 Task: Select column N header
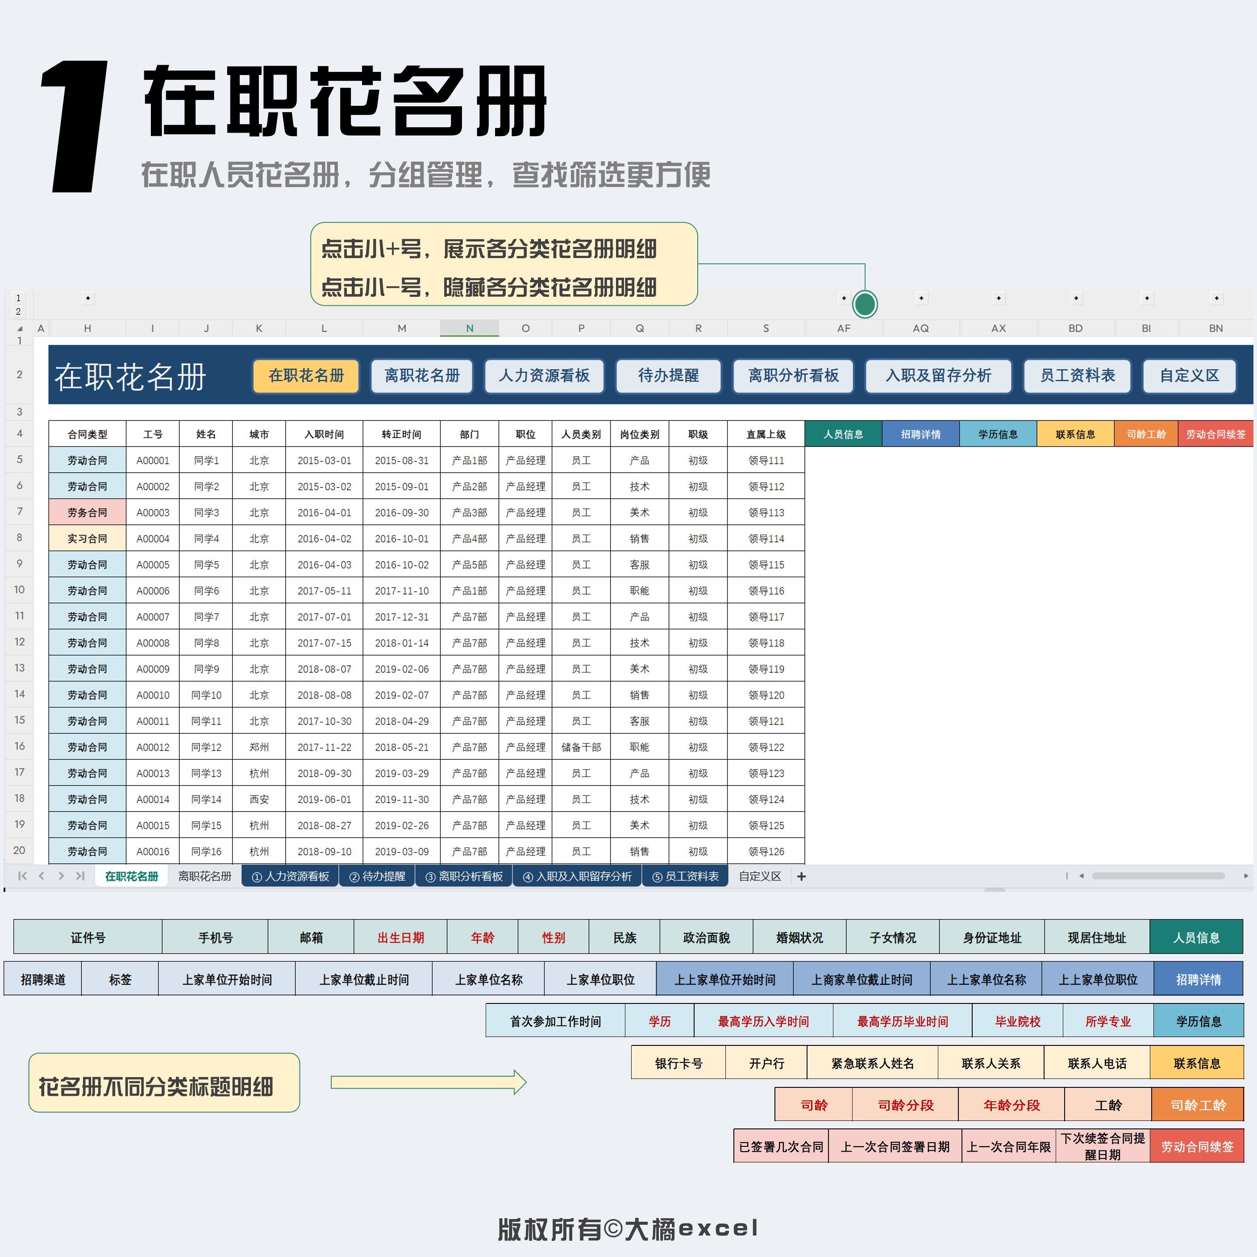[x=469, y=329]
